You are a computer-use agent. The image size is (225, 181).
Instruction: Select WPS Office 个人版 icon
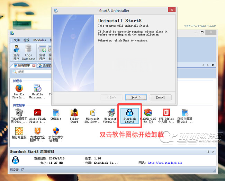click(166, 116)
